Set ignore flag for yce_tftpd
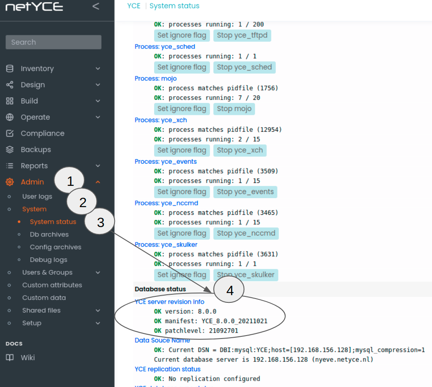This screenshot has width=432, height=387. pyautogui.click(x=182, y=35)
